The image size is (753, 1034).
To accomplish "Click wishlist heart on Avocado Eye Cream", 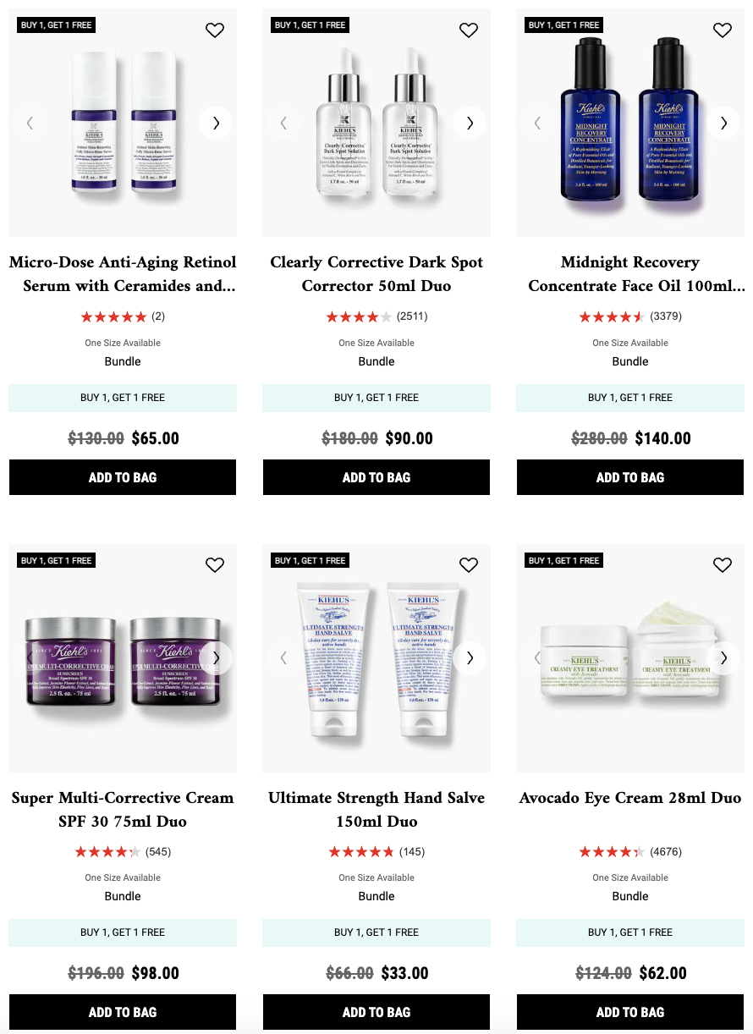I will 723,565.
